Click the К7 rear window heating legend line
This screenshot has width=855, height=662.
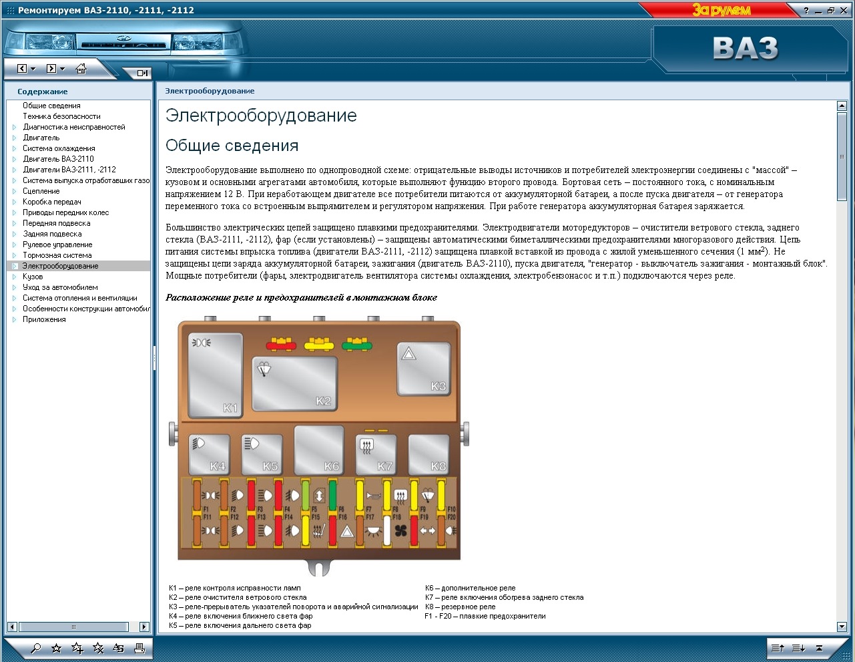(x=505, y=598)
